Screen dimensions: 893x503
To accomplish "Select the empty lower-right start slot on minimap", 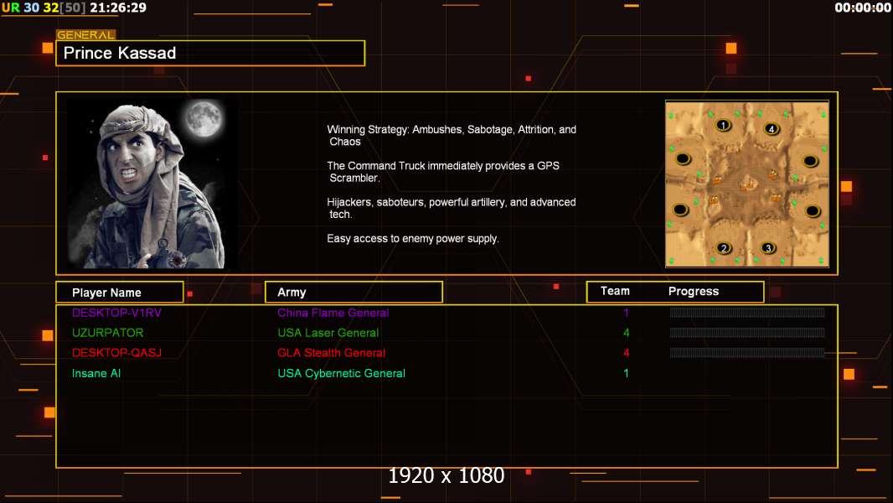I will 813,211.
